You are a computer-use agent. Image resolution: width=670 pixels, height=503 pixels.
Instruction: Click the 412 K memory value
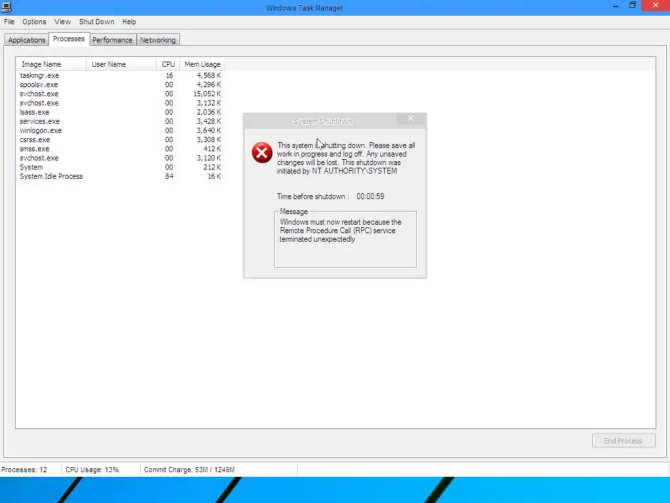tap(213, 149)
